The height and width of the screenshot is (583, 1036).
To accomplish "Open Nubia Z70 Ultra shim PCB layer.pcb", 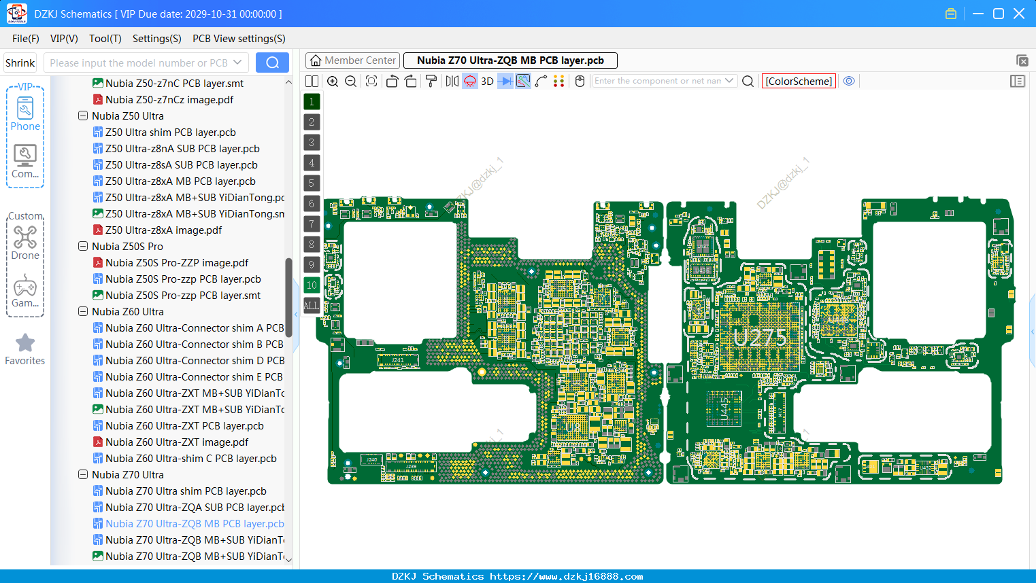I will point(186,491).
